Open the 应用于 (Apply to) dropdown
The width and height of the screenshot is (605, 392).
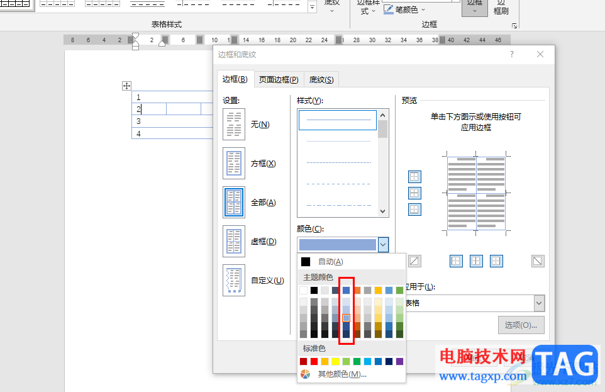[x=538, y=303]
